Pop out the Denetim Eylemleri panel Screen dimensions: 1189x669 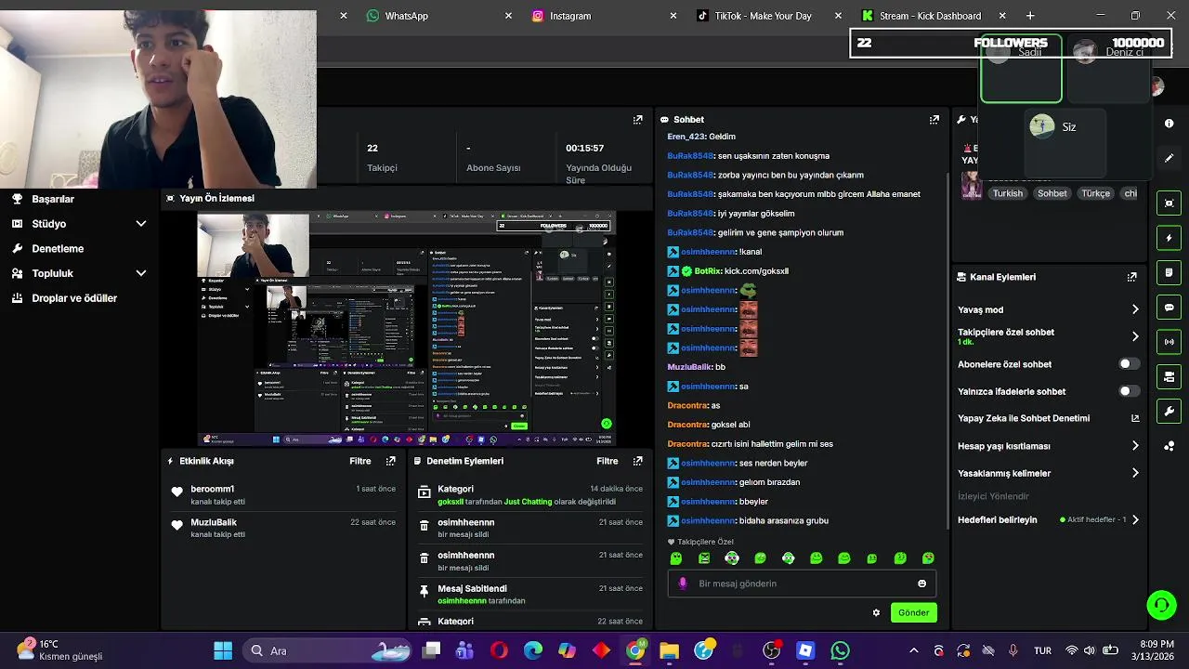click(x=637, y=461)
